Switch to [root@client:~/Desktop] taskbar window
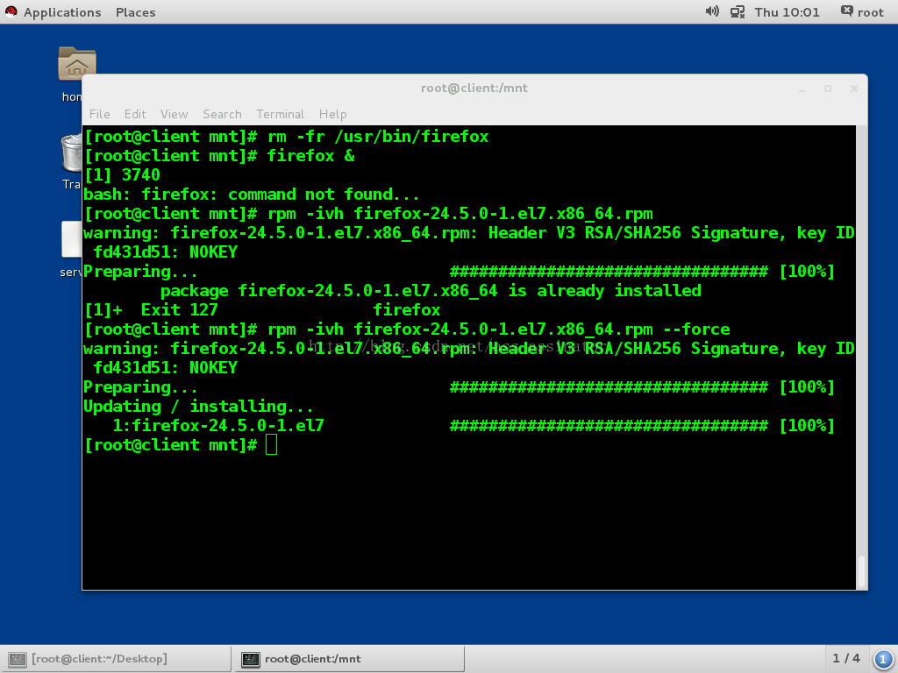The height and width of the screenshot is (673, 898). point(115,659)
